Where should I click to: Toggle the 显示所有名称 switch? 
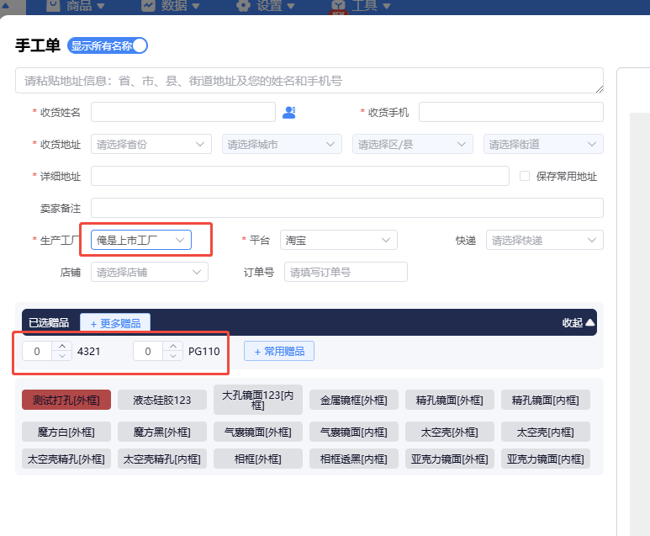(108, 45)
